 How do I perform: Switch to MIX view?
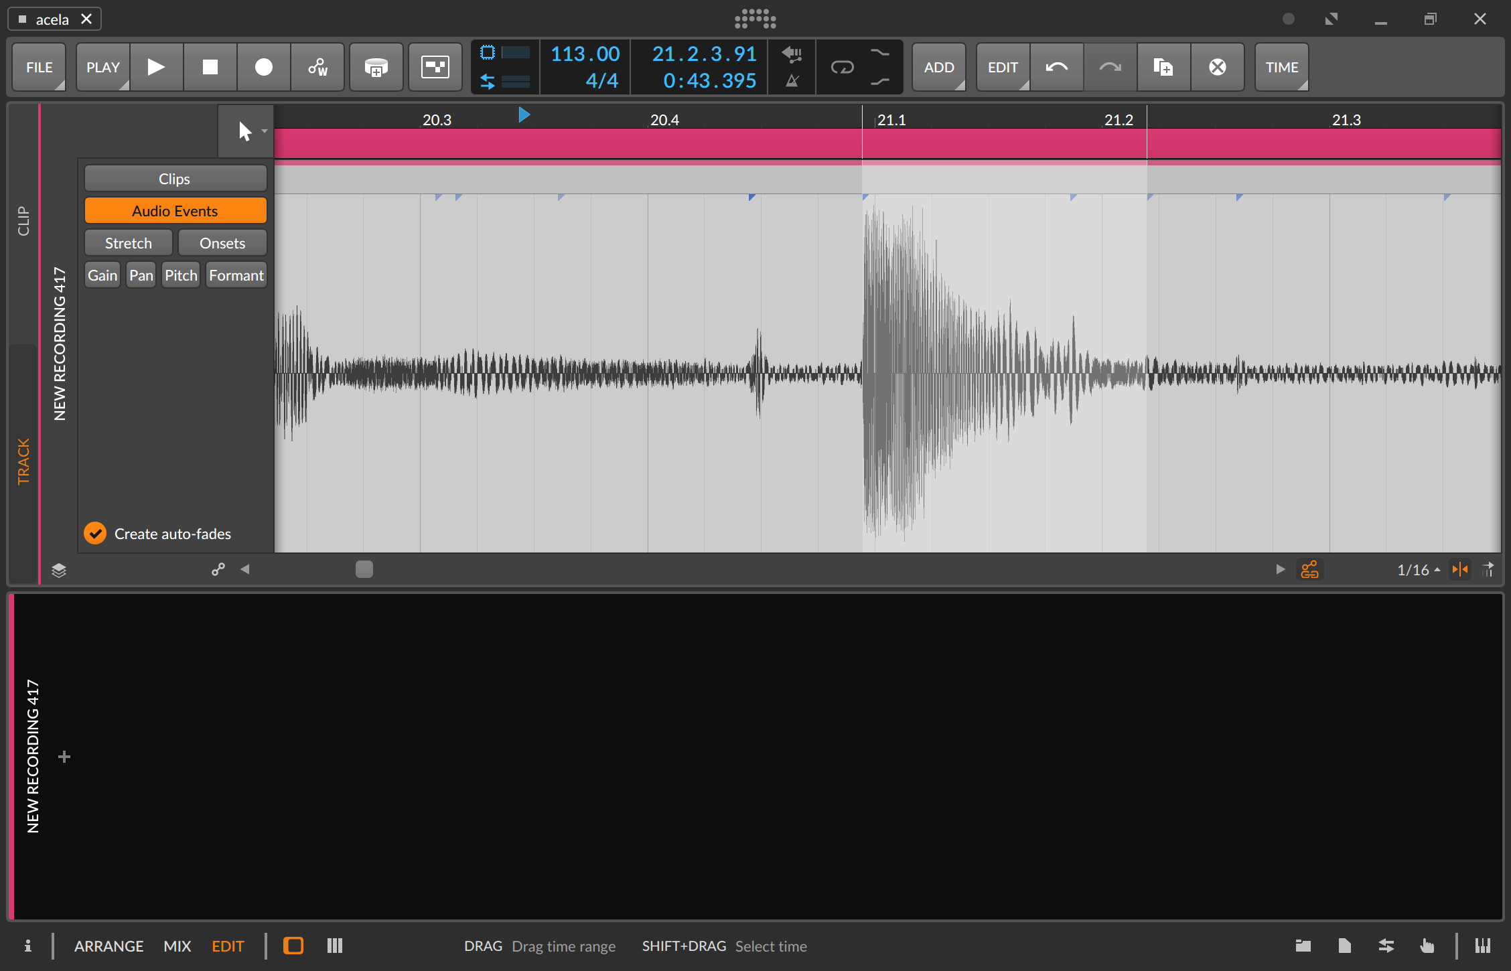(x=177, y=946)
